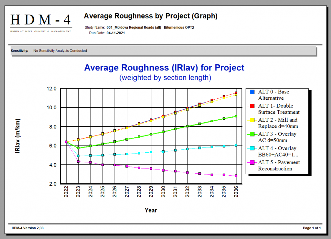The height and width of the screenshot is (239, 331).
Task: Select the Pavement Reconstruction legend label
Action: pyautogui.click(x=279, y=166)
